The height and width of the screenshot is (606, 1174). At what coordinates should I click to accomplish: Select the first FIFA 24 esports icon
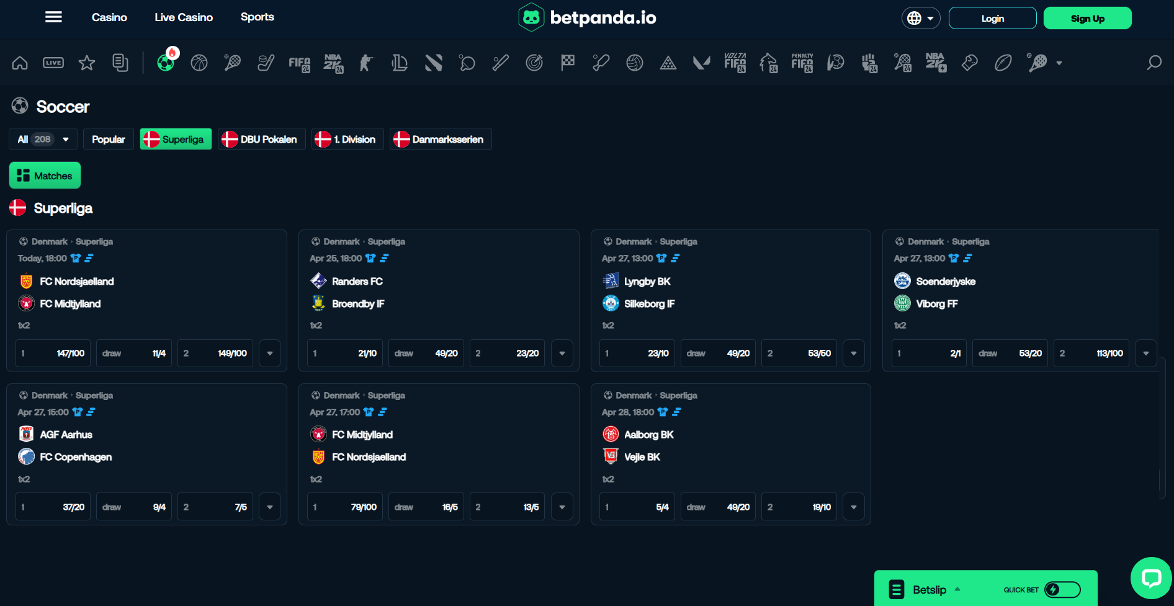click(x=300, y=63)
